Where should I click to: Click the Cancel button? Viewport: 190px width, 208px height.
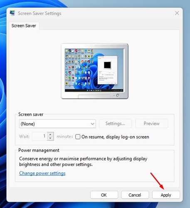pos(135,195)
